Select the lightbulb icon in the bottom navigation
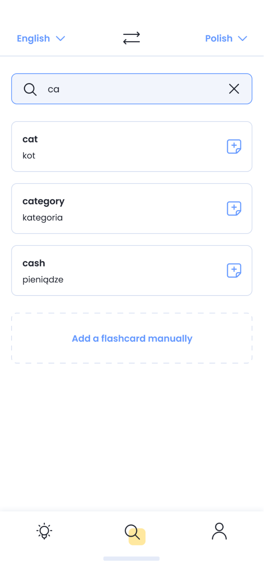 point(44,531)
